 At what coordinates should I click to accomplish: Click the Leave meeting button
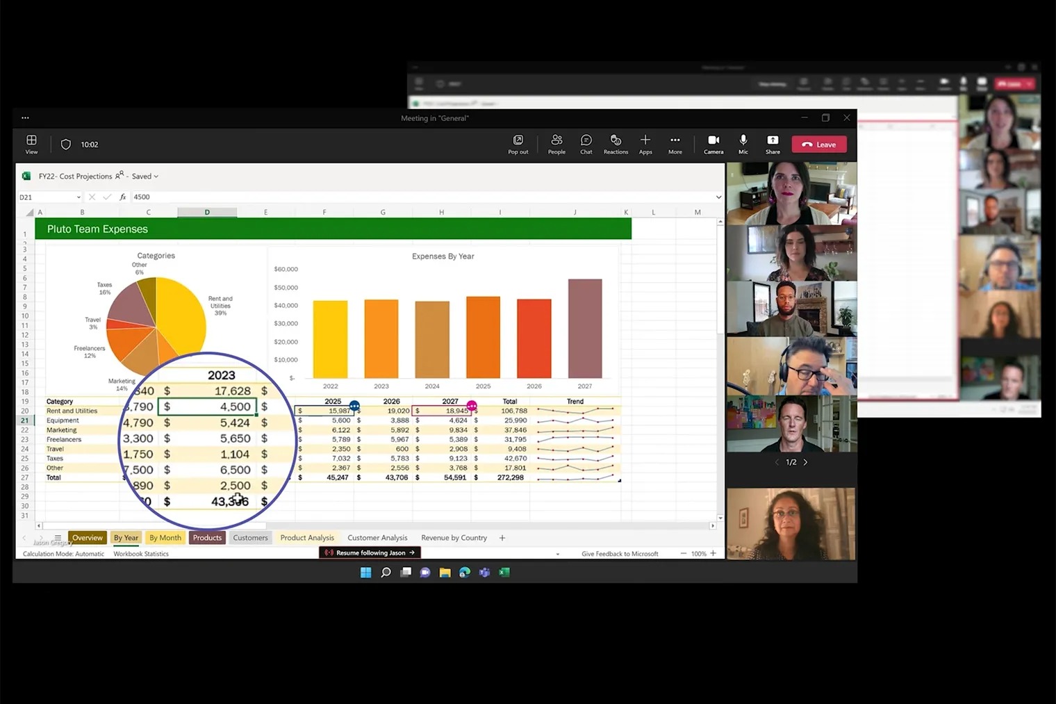(x=819, y=145)
